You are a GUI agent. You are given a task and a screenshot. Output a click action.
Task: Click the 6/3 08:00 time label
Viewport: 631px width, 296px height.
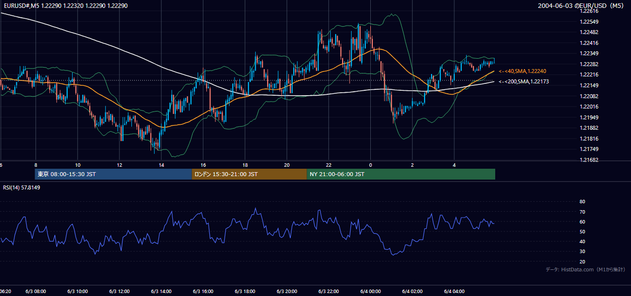[36, 292]
